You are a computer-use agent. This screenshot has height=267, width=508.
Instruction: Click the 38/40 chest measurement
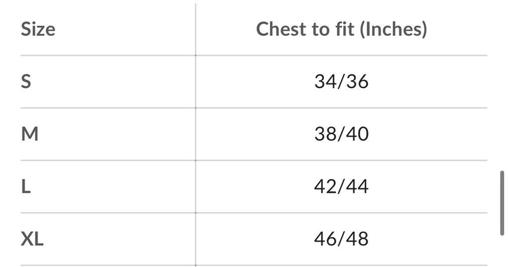(341, 134)
